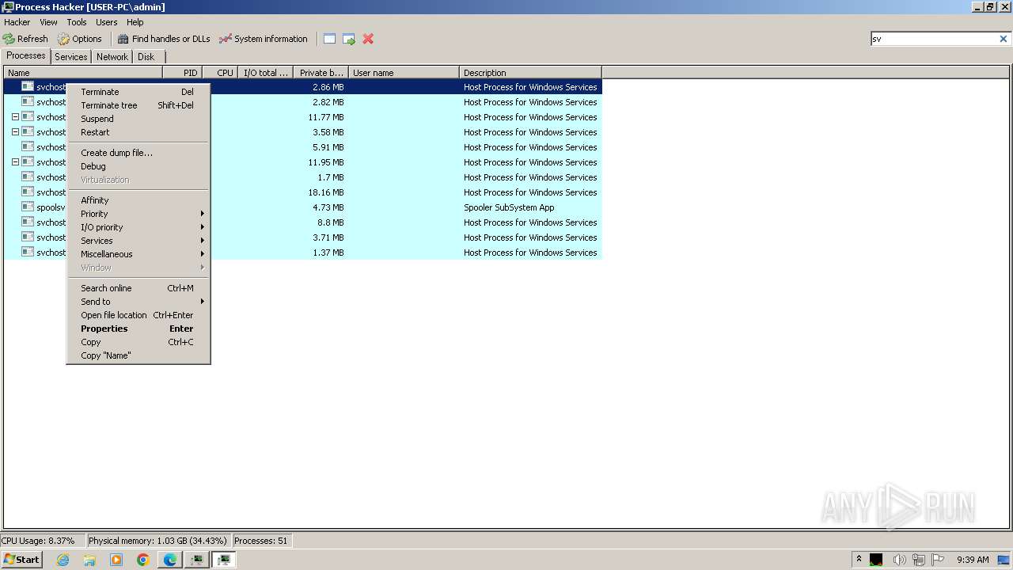Click Physical memory status bar entry
1013x570 pixels.
[158, 541]
